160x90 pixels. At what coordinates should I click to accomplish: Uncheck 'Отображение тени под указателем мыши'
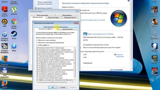pyautogui.click(x=37, y=72)
